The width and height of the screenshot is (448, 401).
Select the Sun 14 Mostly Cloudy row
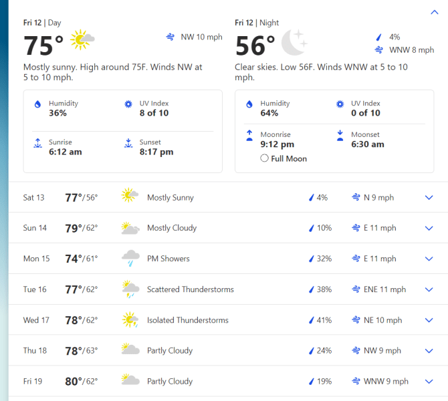coord(228,228)
